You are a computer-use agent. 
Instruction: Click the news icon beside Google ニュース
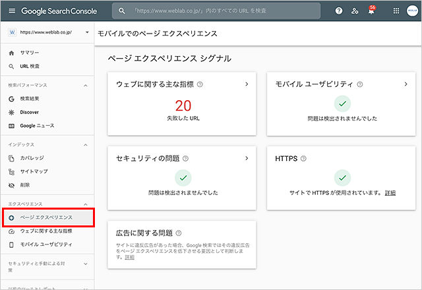[x=11, y=126]
